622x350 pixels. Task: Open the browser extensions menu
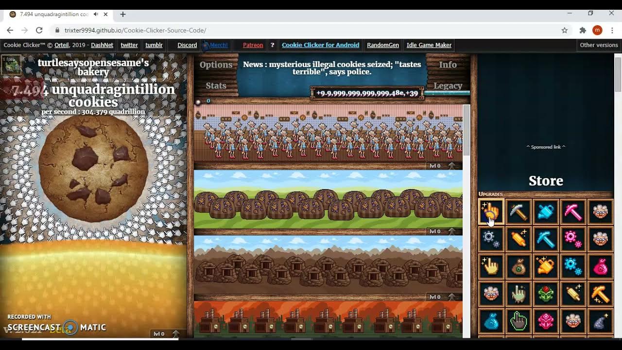[x=583, y=30]
